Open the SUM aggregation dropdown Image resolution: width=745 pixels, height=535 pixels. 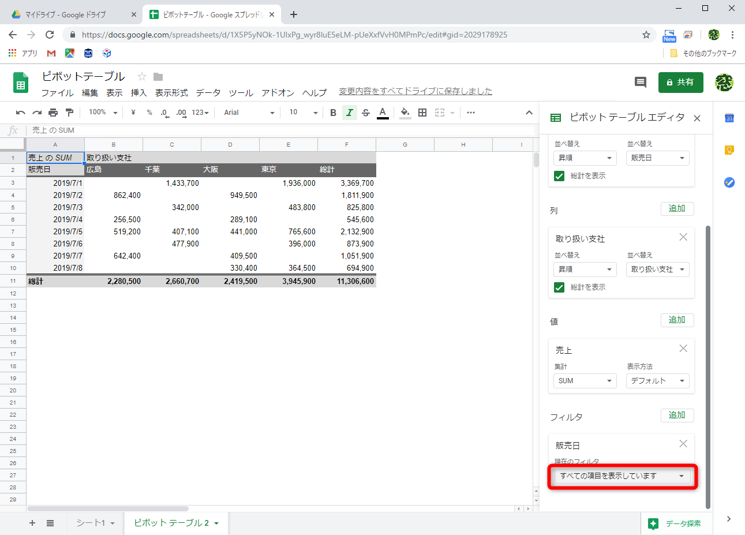pos(585,380)
